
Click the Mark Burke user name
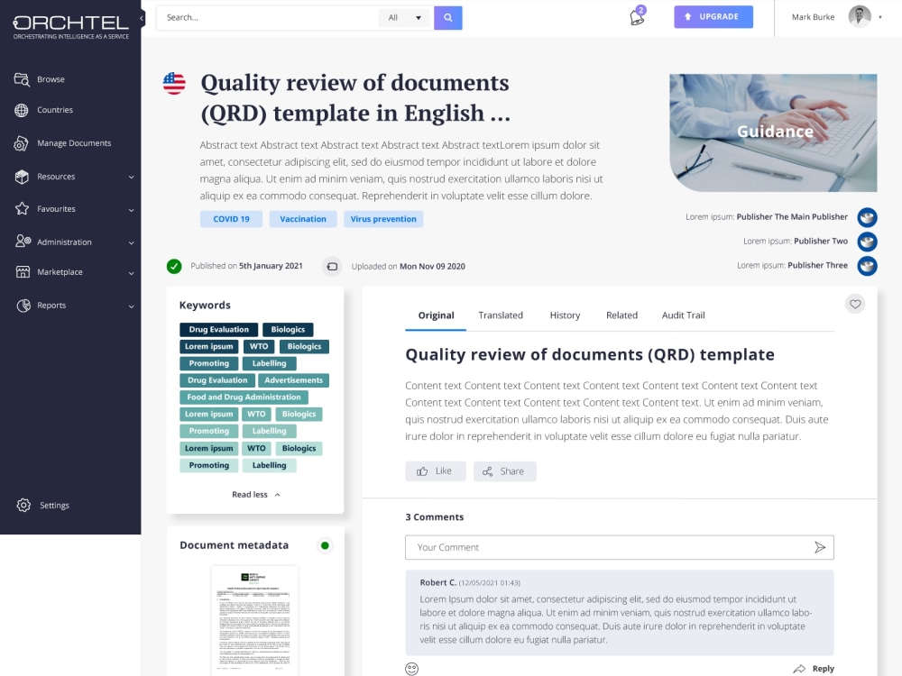coord(813,17)
